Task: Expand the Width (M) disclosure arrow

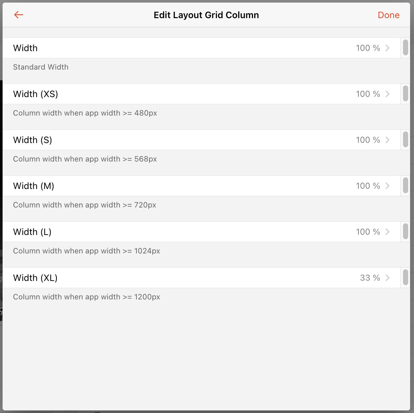Action: [387, 186]
